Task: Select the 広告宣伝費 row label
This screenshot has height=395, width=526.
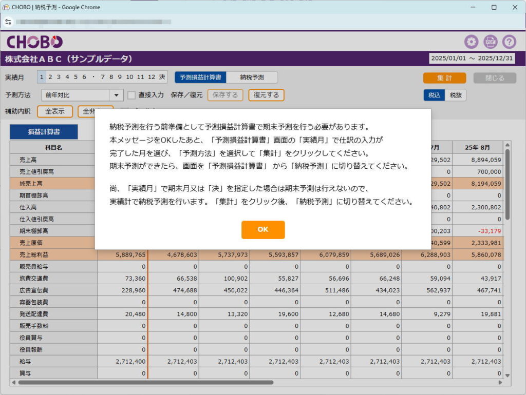Action: point(33,290)
